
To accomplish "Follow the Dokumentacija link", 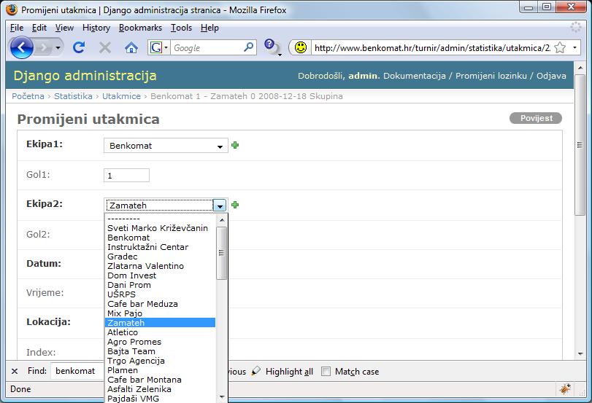I will coord(414,76).
